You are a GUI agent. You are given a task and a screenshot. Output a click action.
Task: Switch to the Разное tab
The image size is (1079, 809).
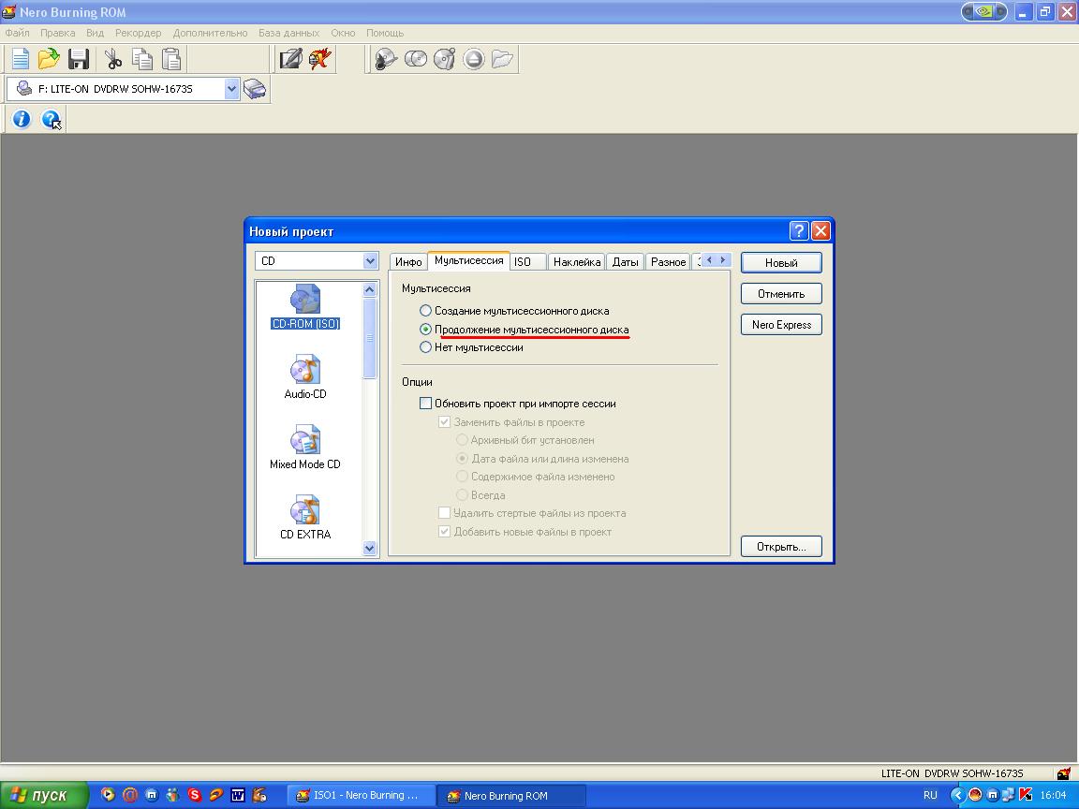[668, 262]
